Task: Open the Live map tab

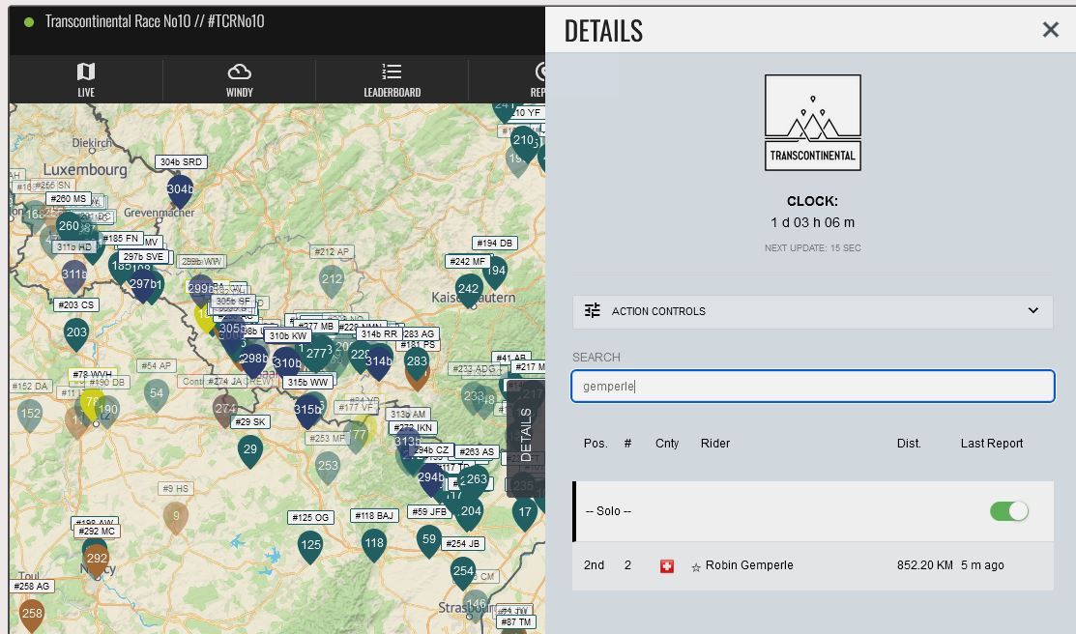Action: point(86,79)
